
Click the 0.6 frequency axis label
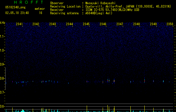point(2,106)
